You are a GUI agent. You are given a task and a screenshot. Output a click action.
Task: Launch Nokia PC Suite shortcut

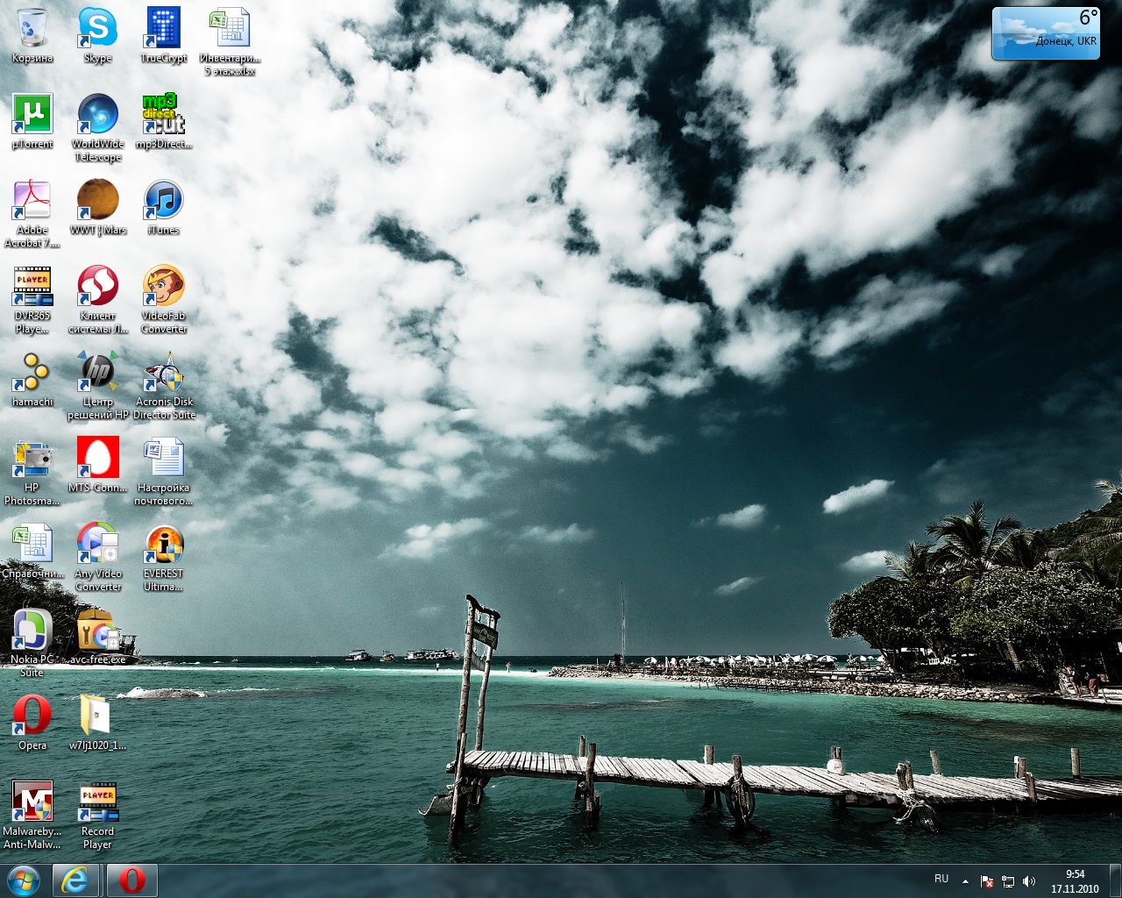32,644
